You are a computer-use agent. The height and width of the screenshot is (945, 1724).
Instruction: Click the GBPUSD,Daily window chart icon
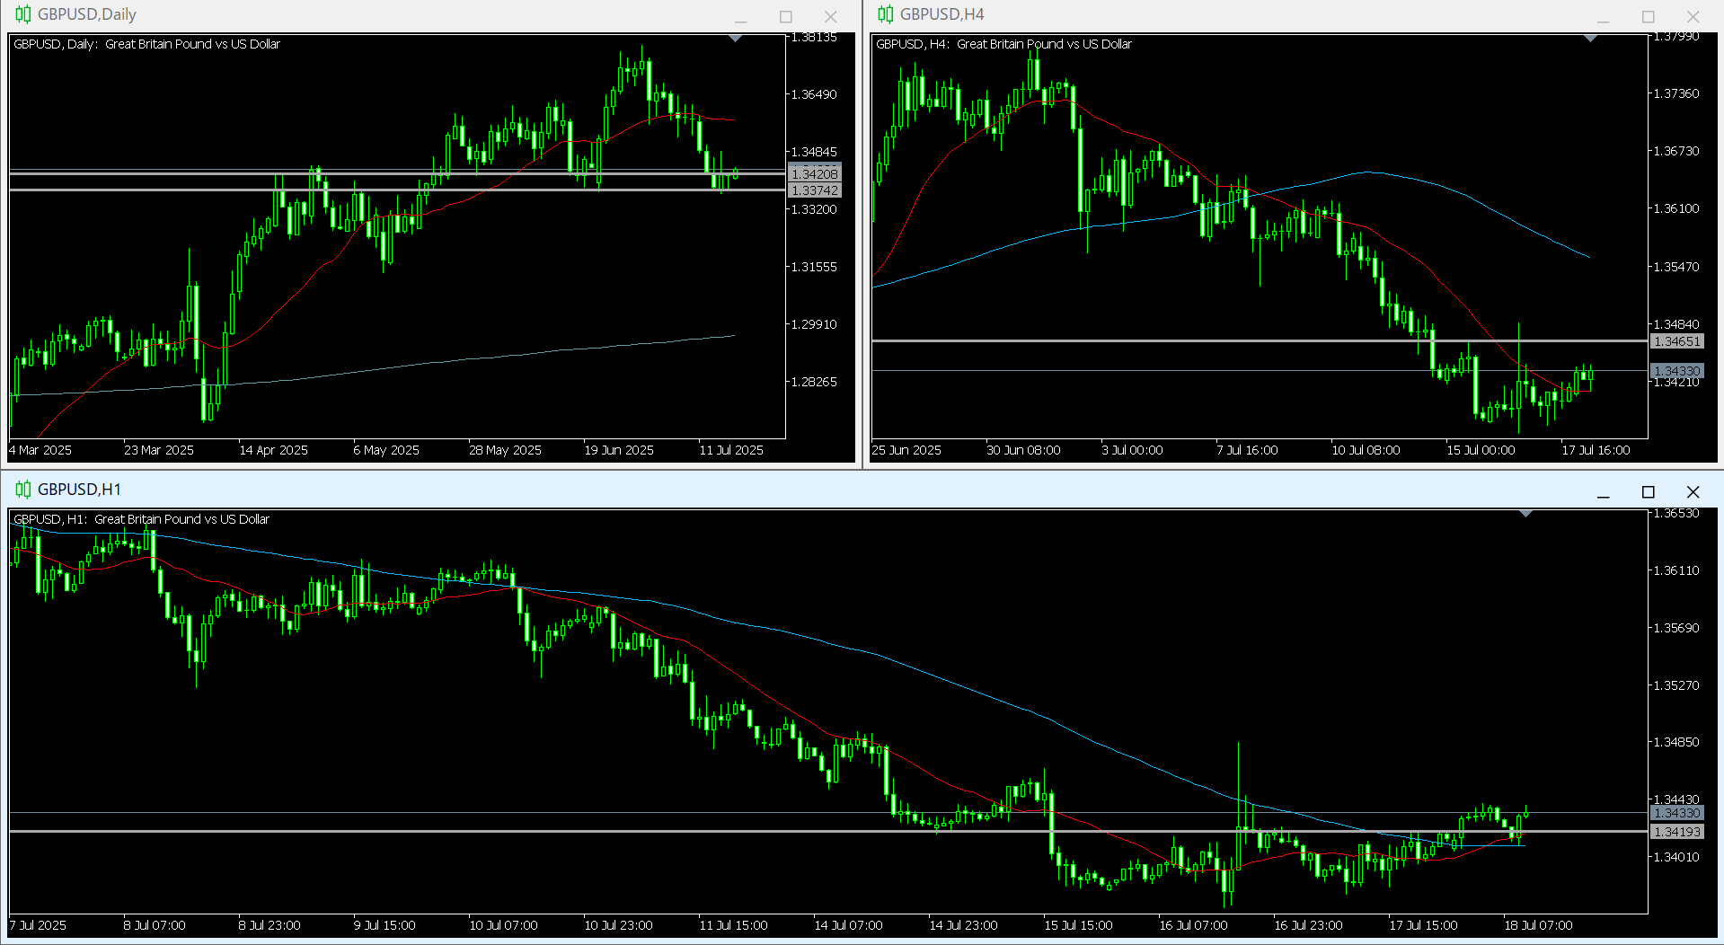(22, 14)
